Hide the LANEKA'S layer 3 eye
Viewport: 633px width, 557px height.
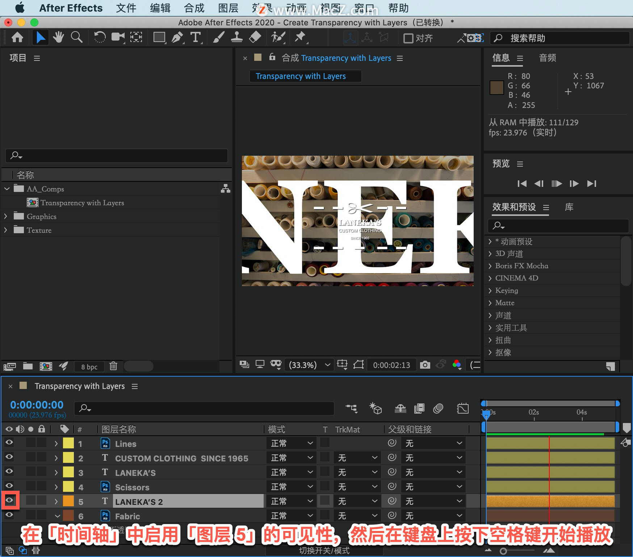coord(9,471)
